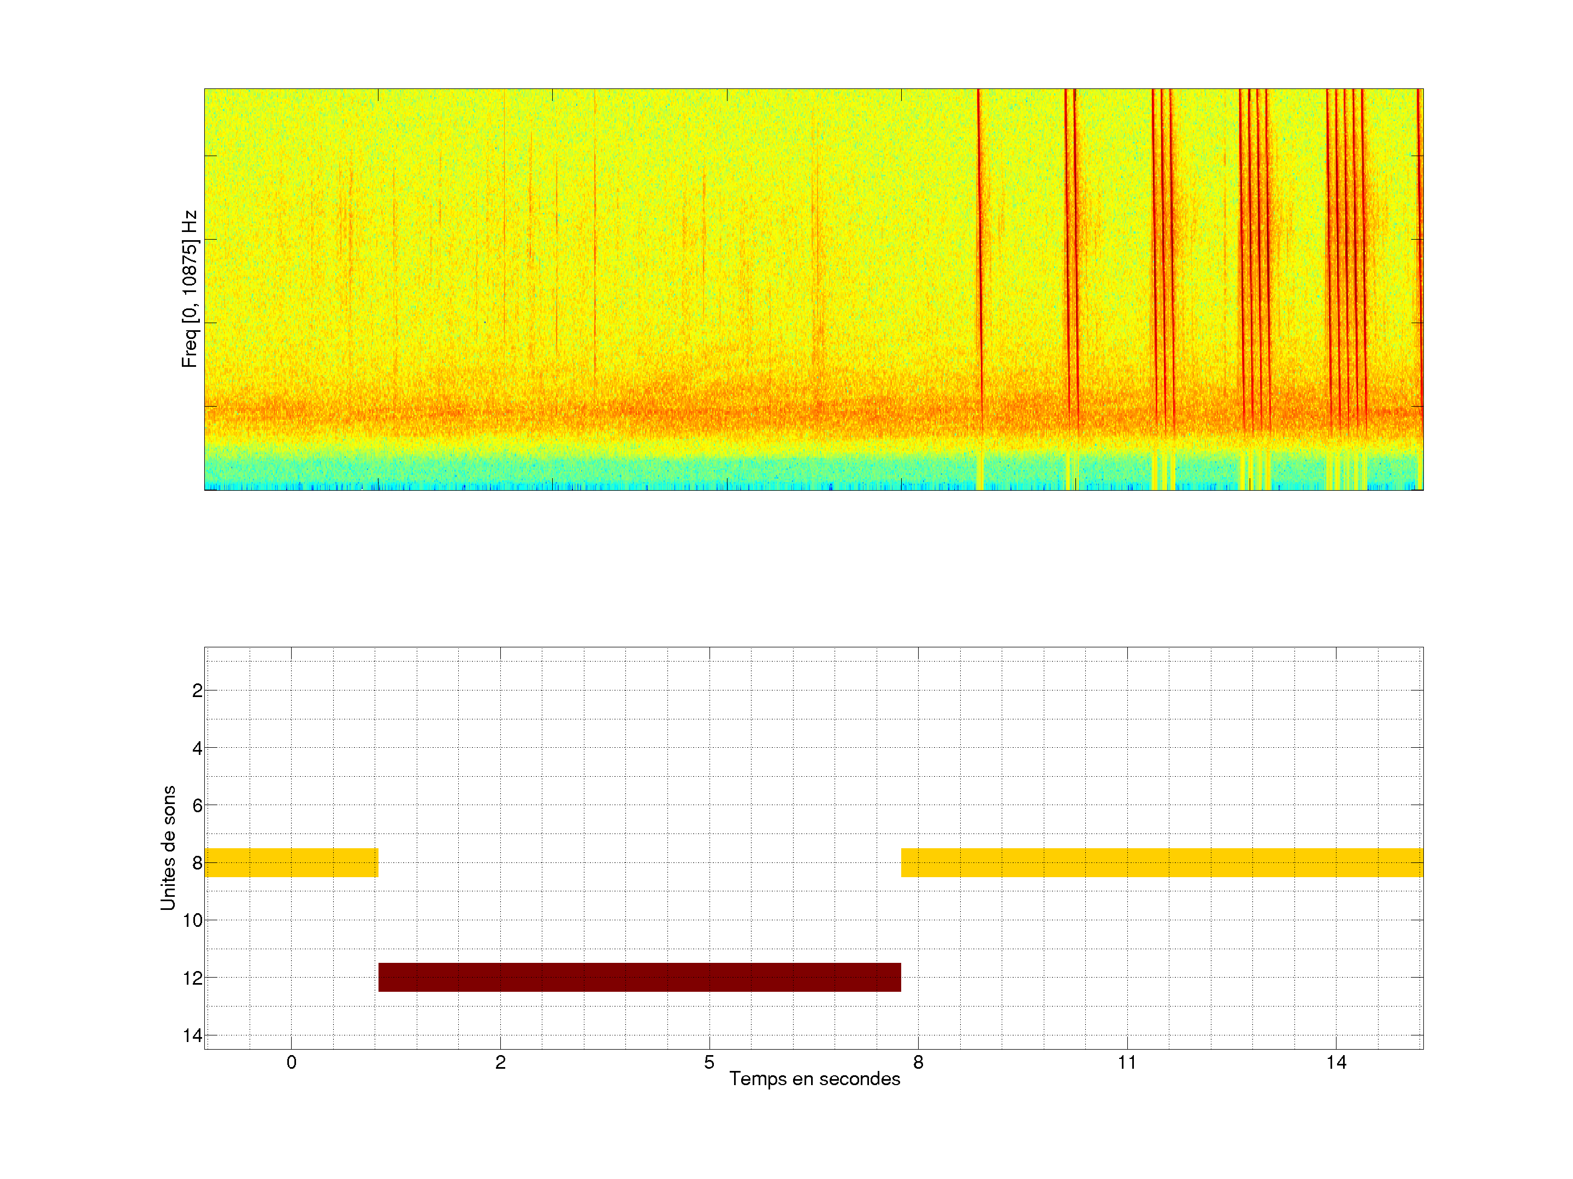
Task: Click x-axis tick label 0
Action: coord(291,1062)
